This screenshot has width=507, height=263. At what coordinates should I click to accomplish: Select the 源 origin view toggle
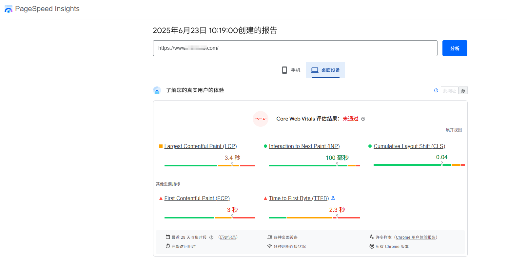tap(463, 91)
